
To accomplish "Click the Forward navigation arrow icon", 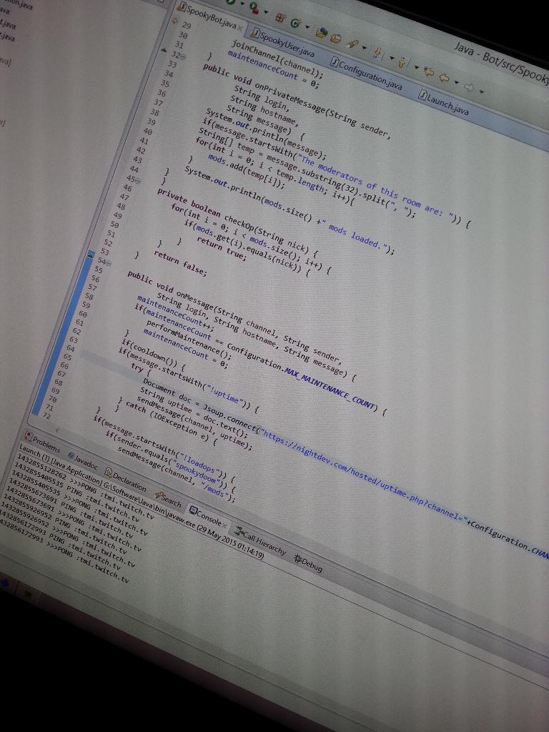I will pos(469,87).
